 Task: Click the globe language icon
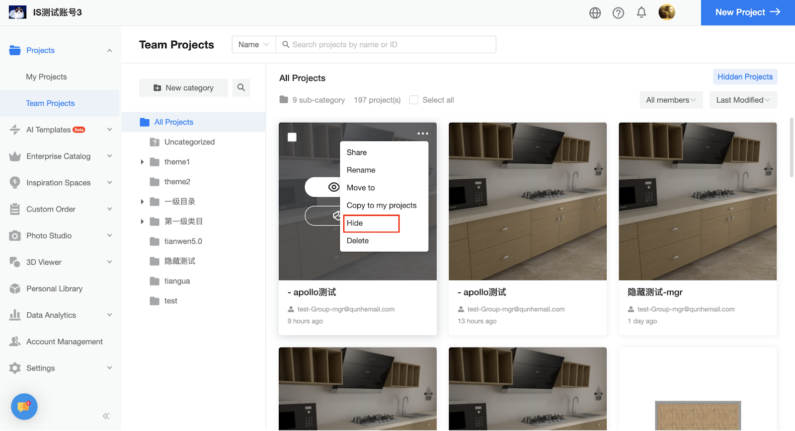(x=595, y=13)
